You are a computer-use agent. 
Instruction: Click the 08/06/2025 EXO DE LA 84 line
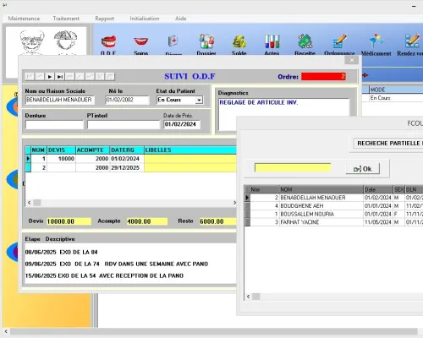[x=61, y=252]
